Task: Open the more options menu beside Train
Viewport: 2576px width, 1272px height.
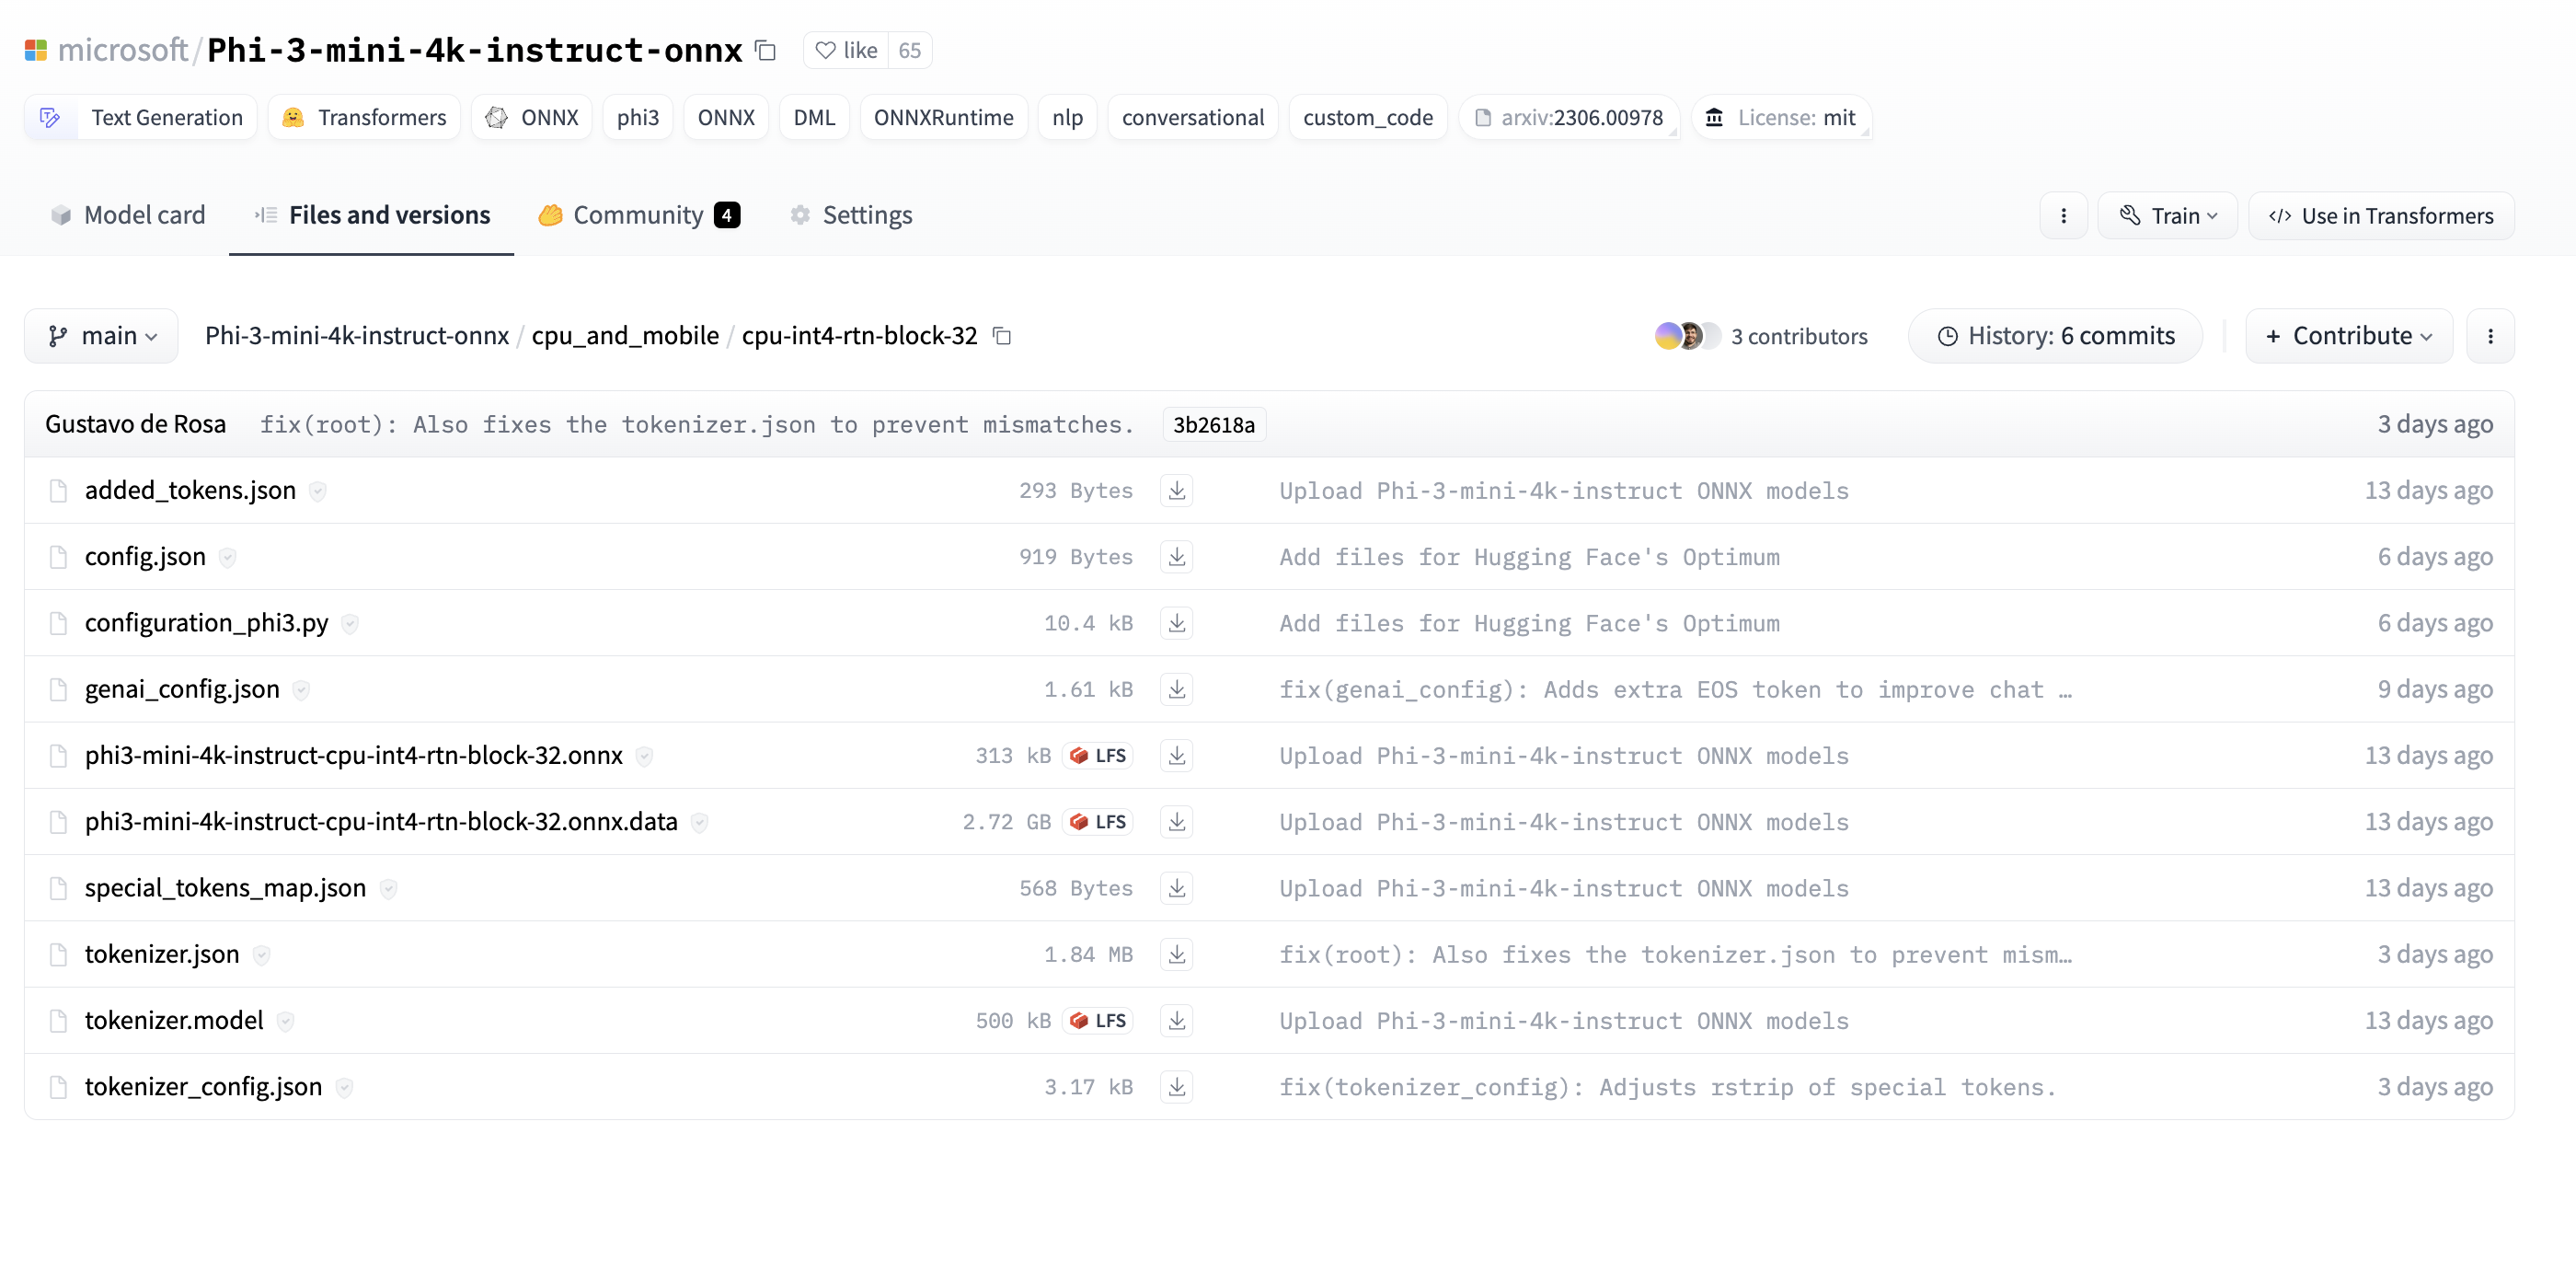Action: (x=2063, y=215)
